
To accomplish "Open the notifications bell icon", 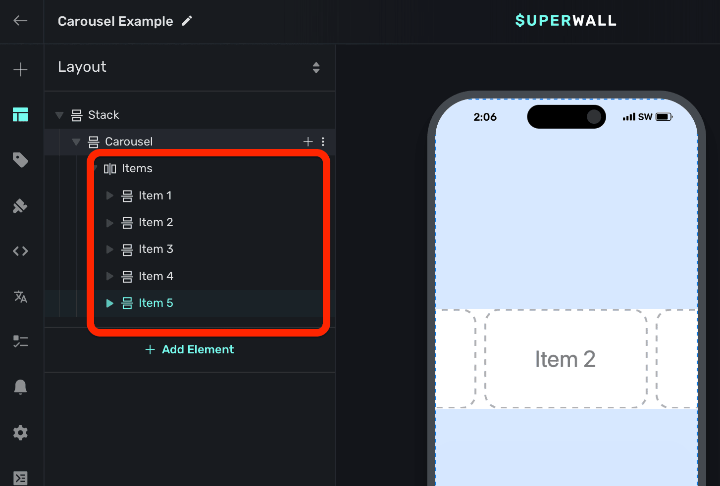I will [20, 387].
